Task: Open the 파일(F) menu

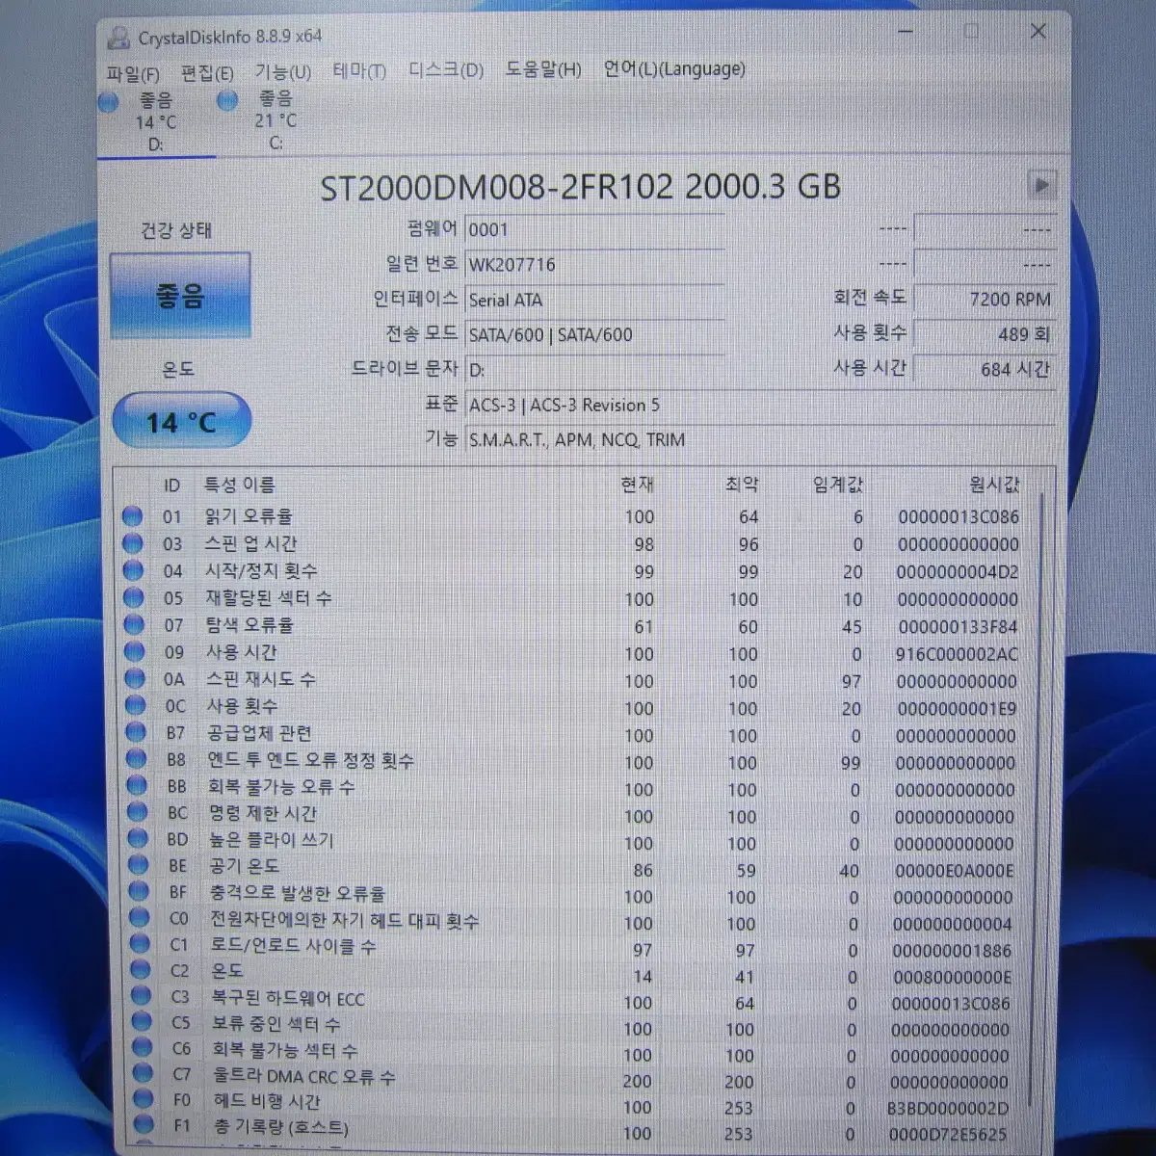Action: coord(132,74)
